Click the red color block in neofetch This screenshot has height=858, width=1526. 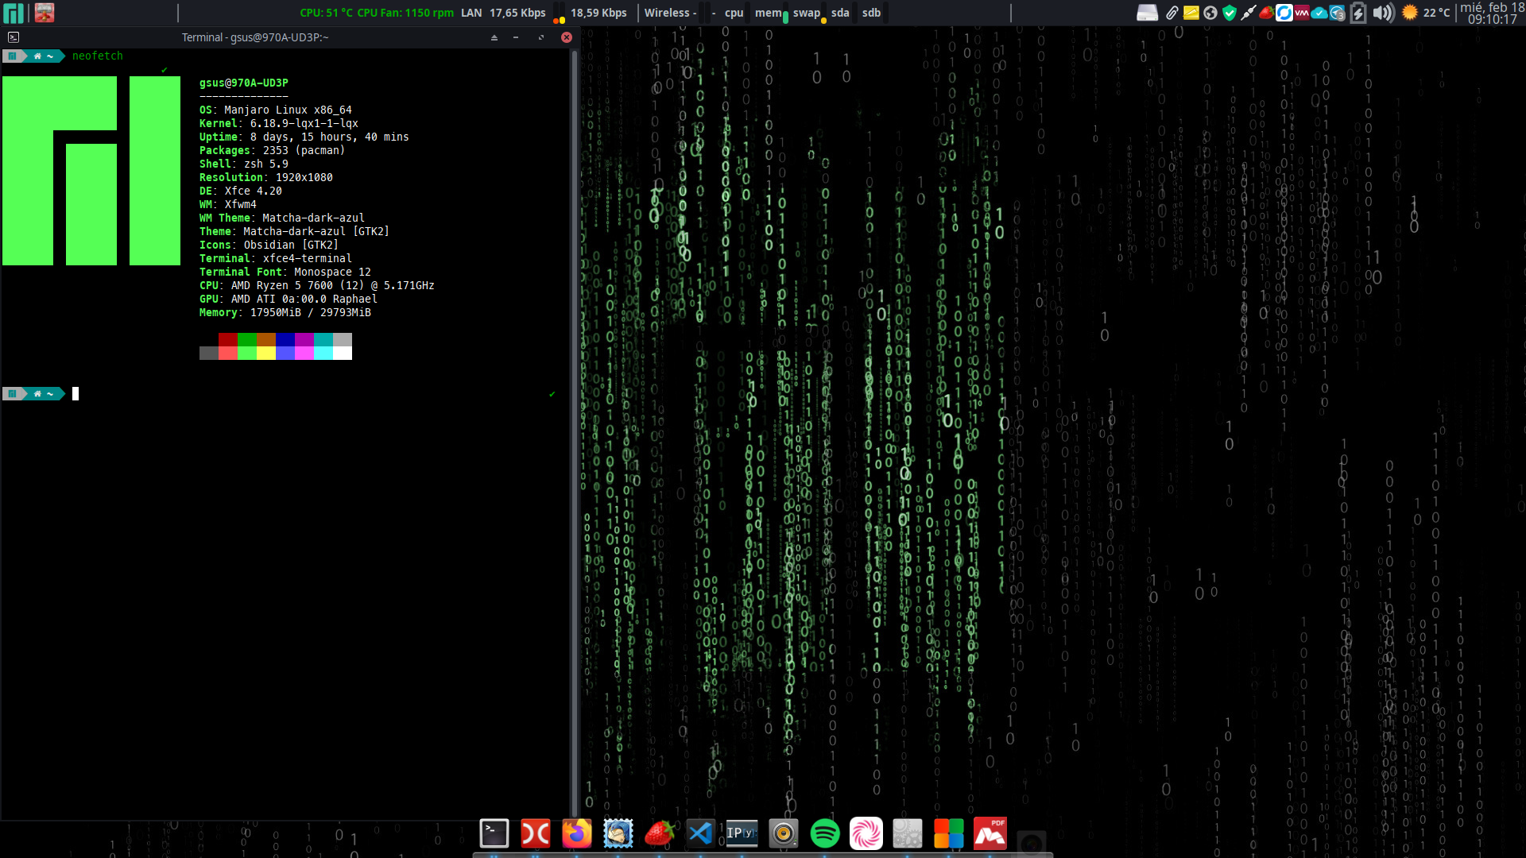pos(228,339)
